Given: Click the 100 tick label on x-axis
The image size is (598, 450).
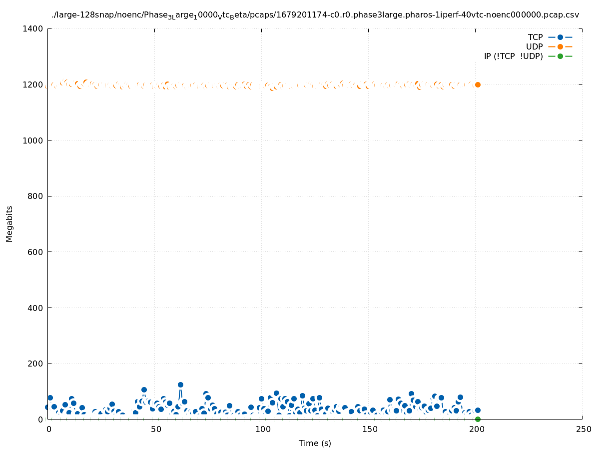Looking at the screenshot, I should 261,429.
